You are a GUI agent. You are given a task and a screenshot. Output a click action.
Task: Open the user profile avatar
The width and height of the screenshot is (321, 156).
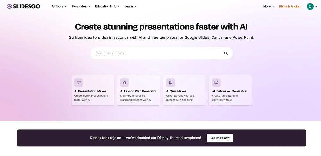pyautogui.click(x=310, y=6)
